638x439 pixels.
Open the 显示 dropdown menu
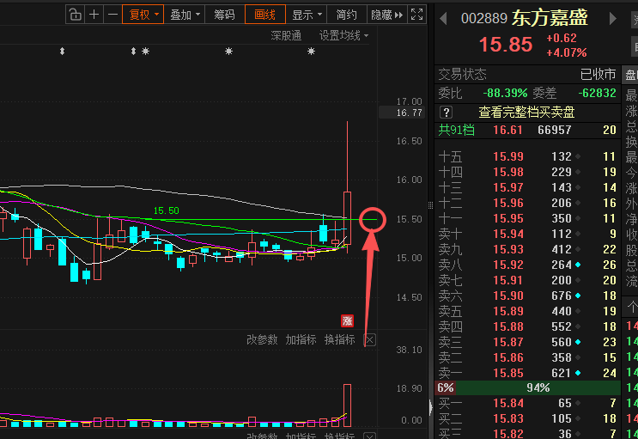point(307,15)
